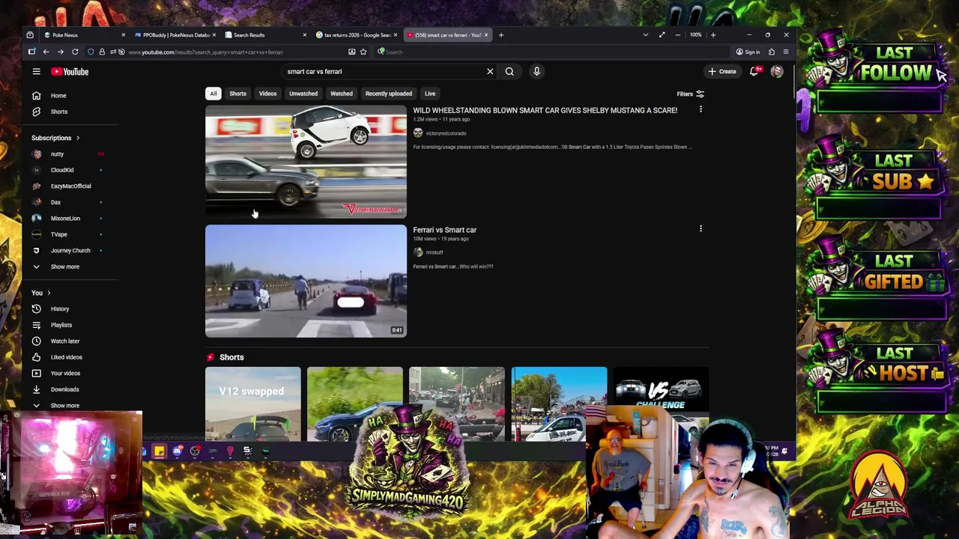Clear the search box with the X
Screen dimensions: 959x539
pyautogui.click(x=490, y=72)
